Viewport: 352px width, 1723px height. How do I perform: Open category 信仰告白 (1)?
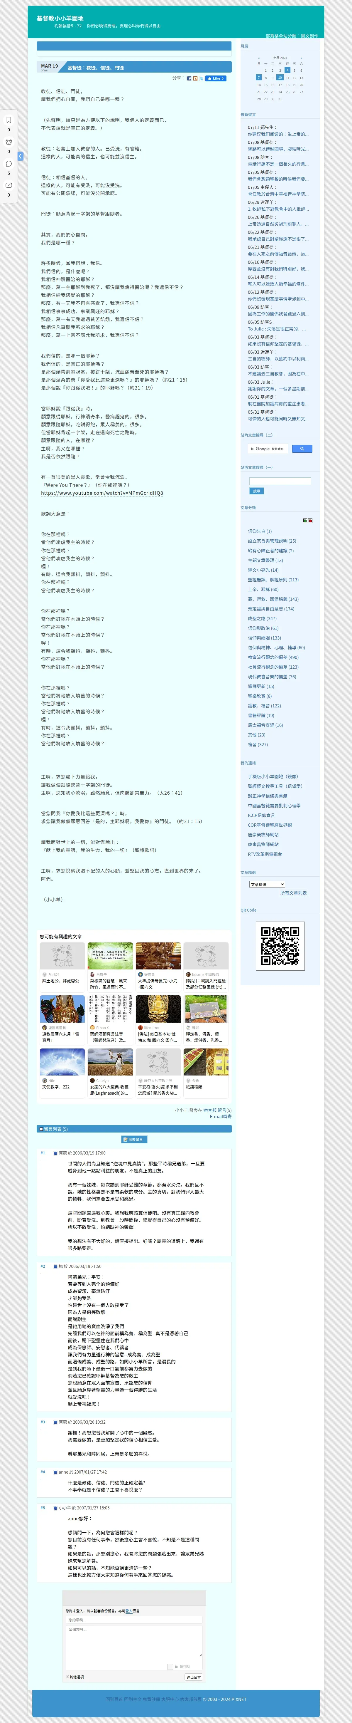pos(260,531)
